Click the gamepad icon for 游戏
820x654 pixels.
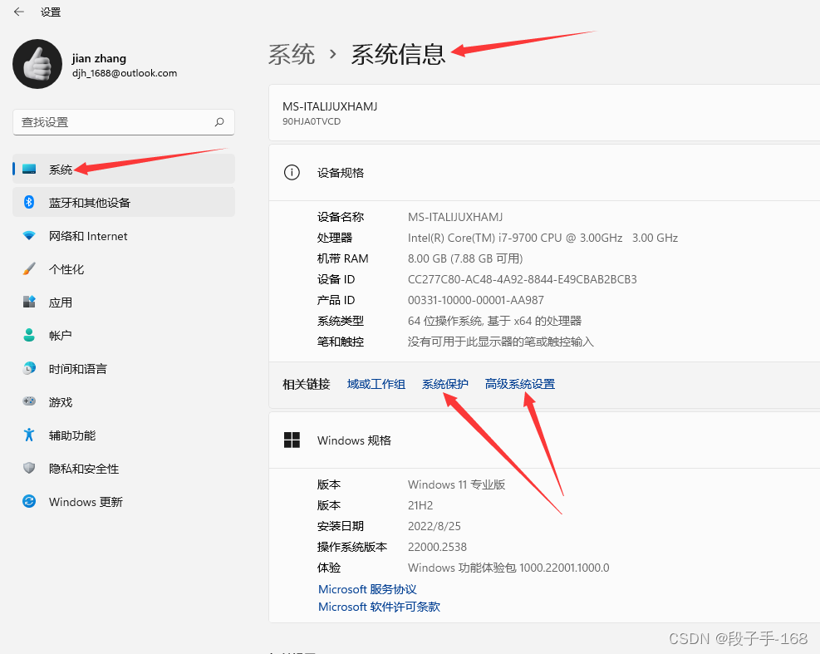click(x=29, y=401)
